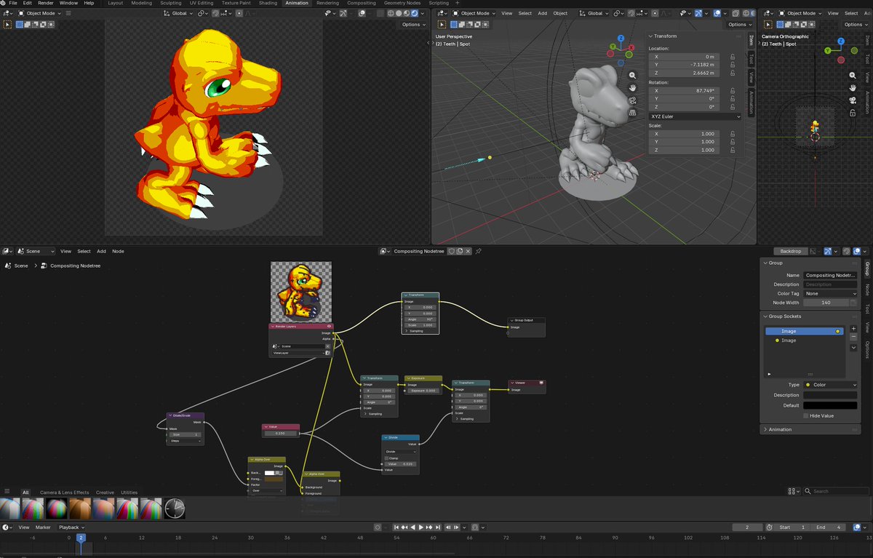
Task: Remove selected group socket with minus button
Action: (x=853, y=338)
